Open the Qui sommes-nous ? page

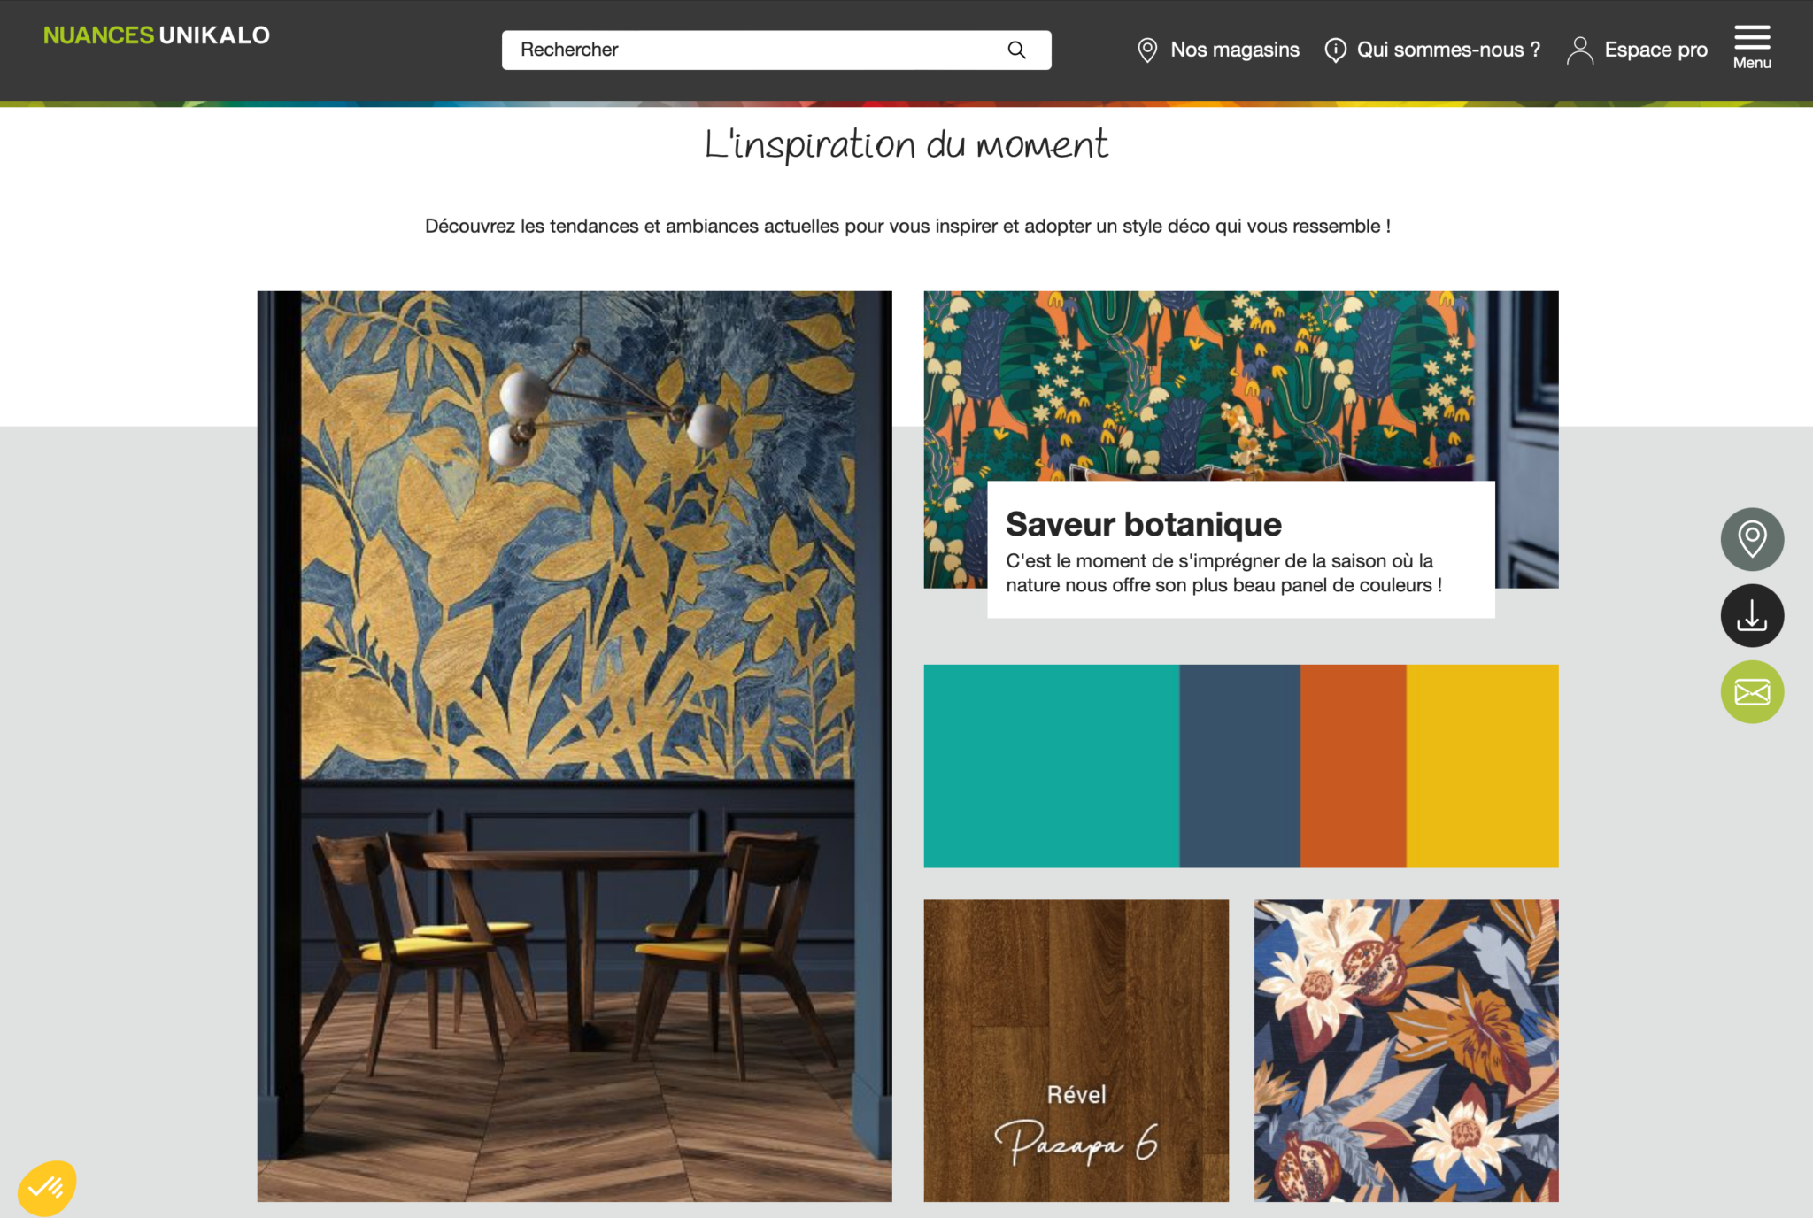pyautogui.click(x=1448, y=50)
